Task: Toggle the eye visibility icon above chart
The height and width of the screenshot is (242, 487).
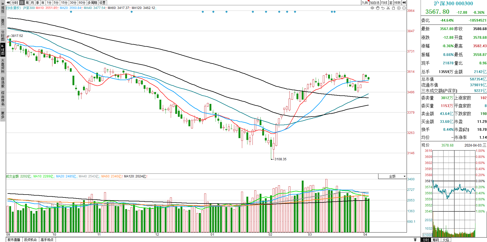Action: click(372, 8)
